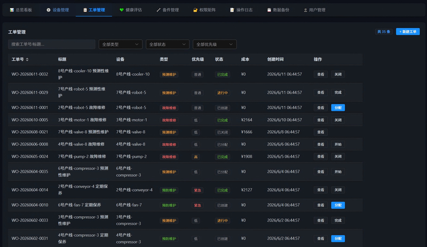Image resolution: width=427 pixels, height=247 pixels.
Task: View work order WO-20260611-0032
Action: point(321,75)
